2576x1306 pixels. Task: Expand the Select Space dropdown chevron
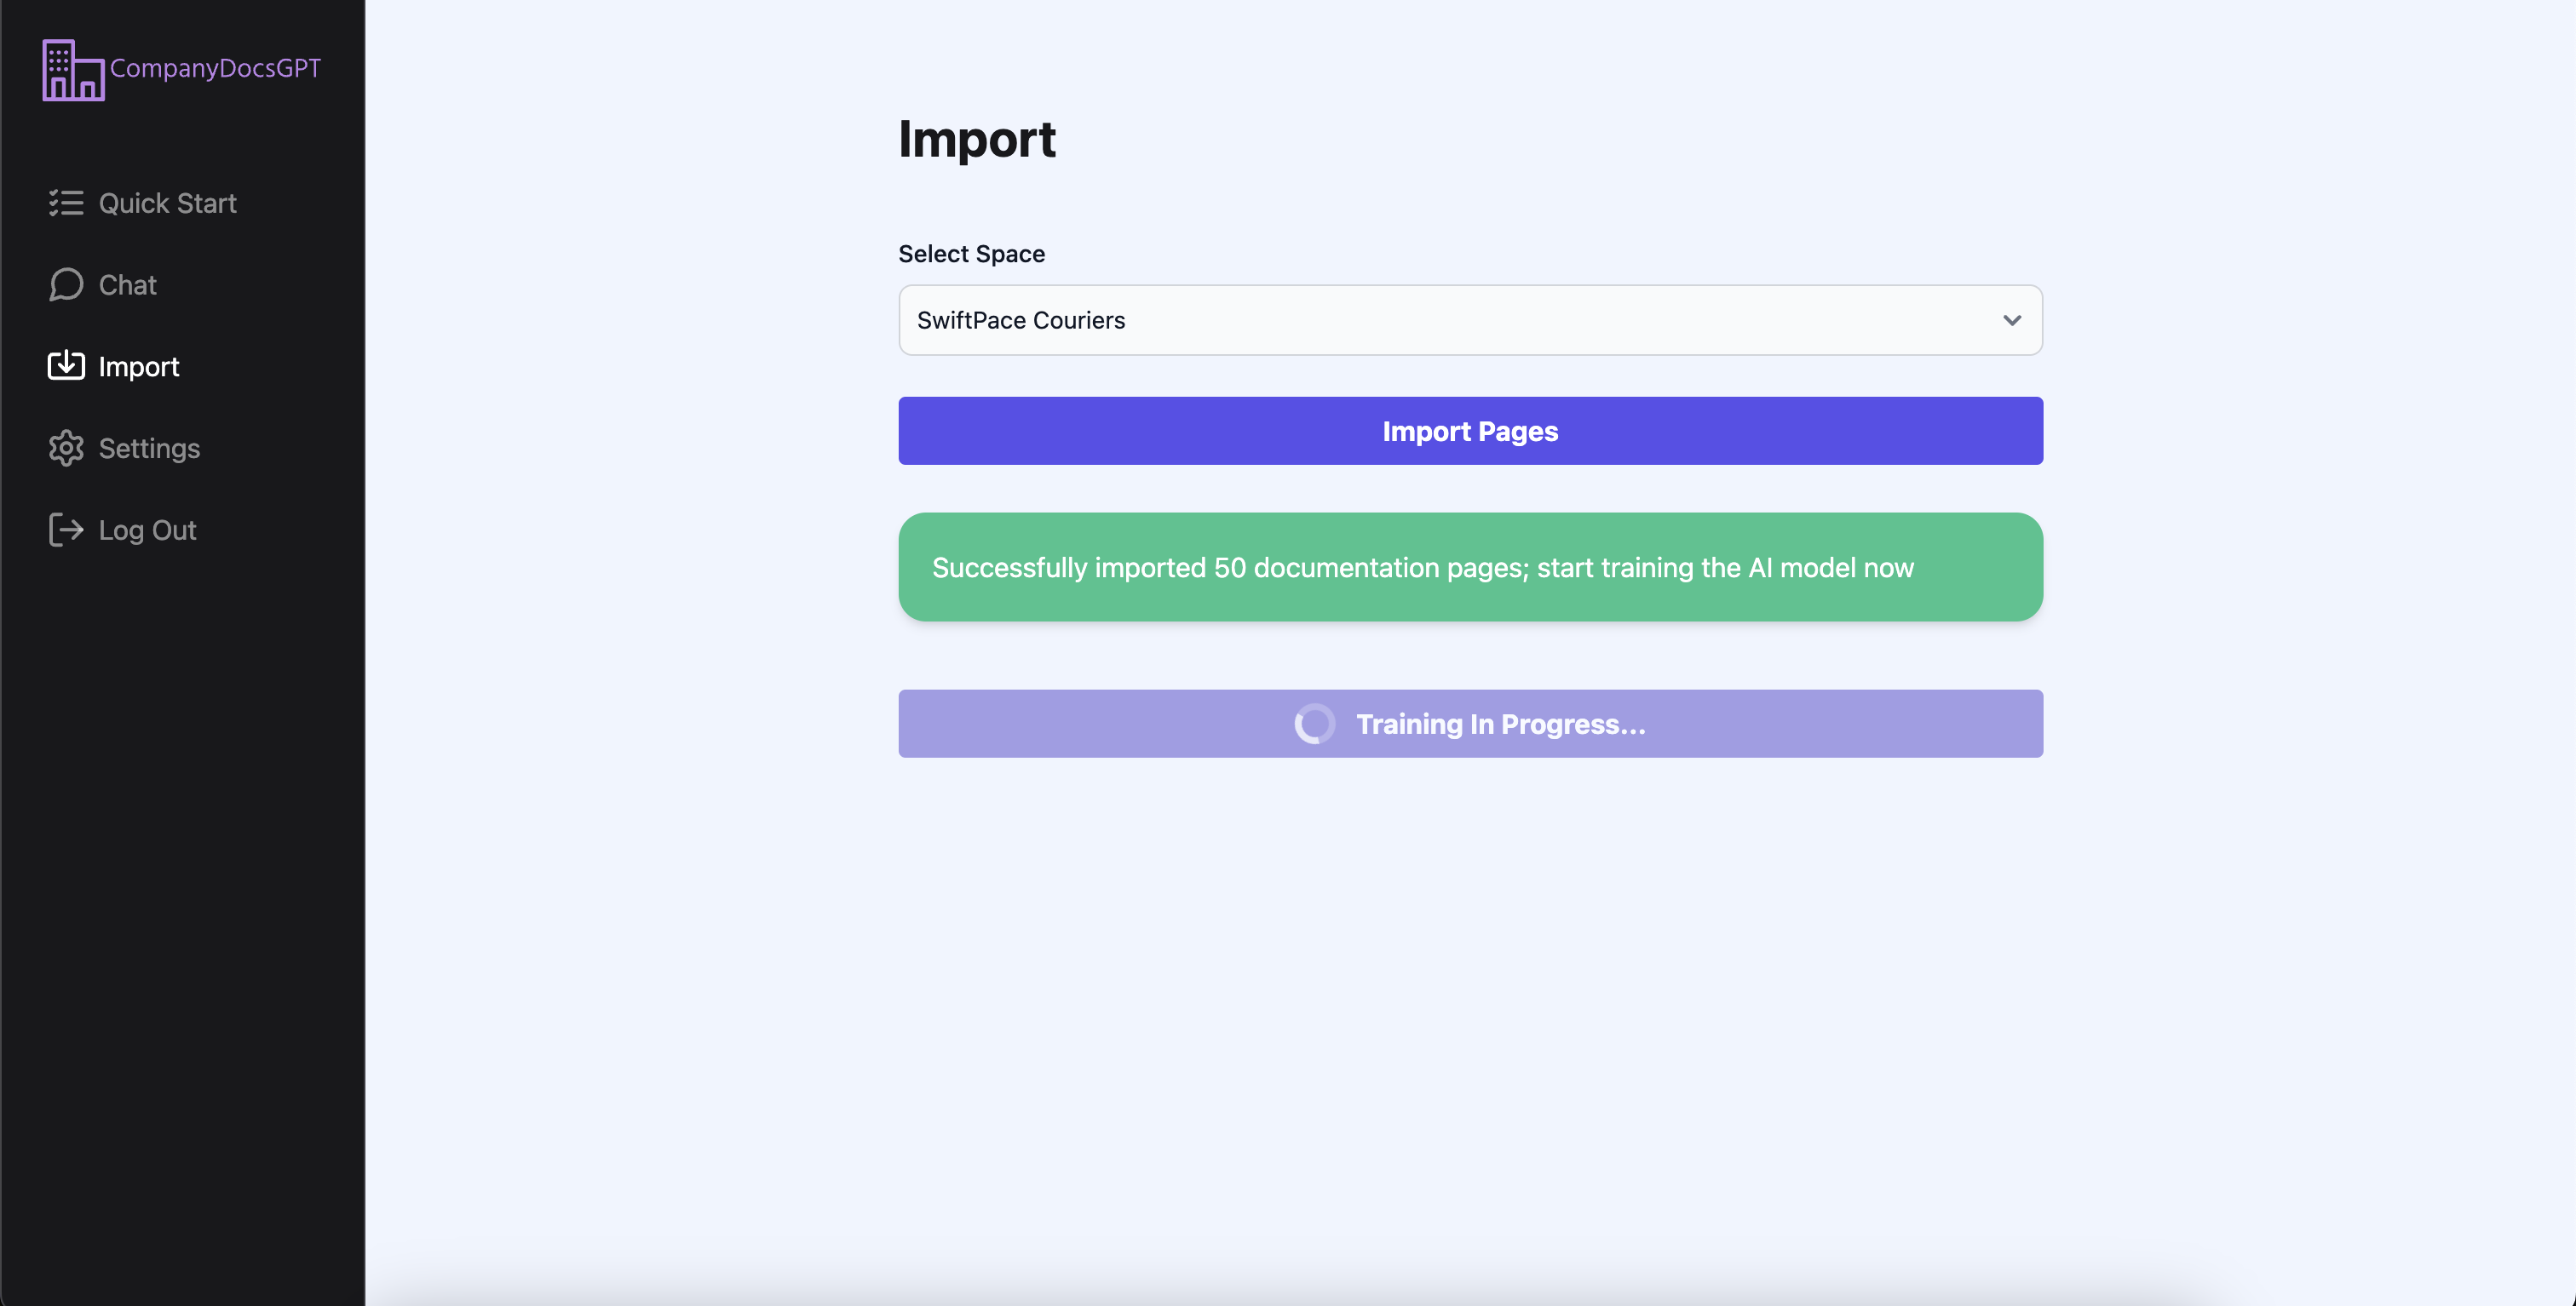point(2011,320)
